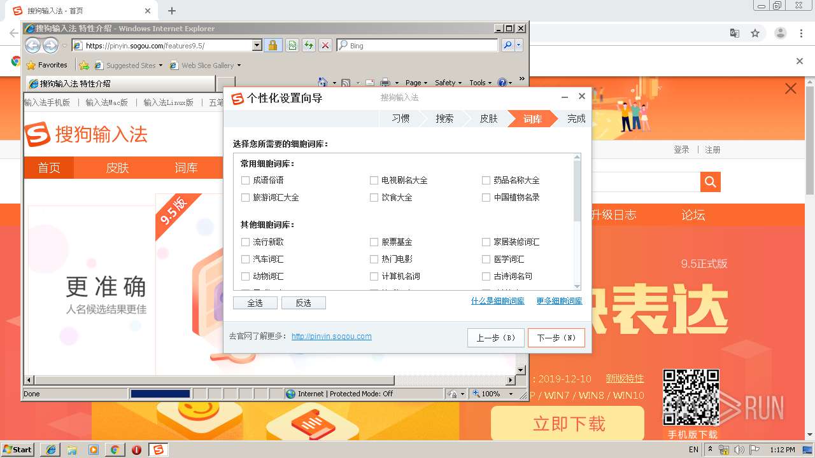Image resolution: width=815 pixels, height=458 pixels.
Task: Check the 中国植物名录 checkbox
Action: 486,198
